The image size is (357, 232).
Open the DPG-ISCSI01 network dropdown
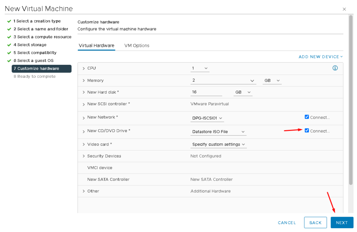[x=207, y=118]
